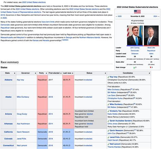The height and width of the screenshot is (149, 161).
Task: Sort table by First elected column arrows
Action: pyautogui.click(x=61, y=73)
